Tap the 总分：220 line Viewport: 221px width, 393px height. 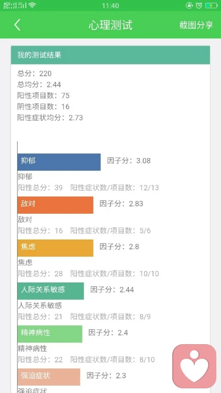coord(35,73)
